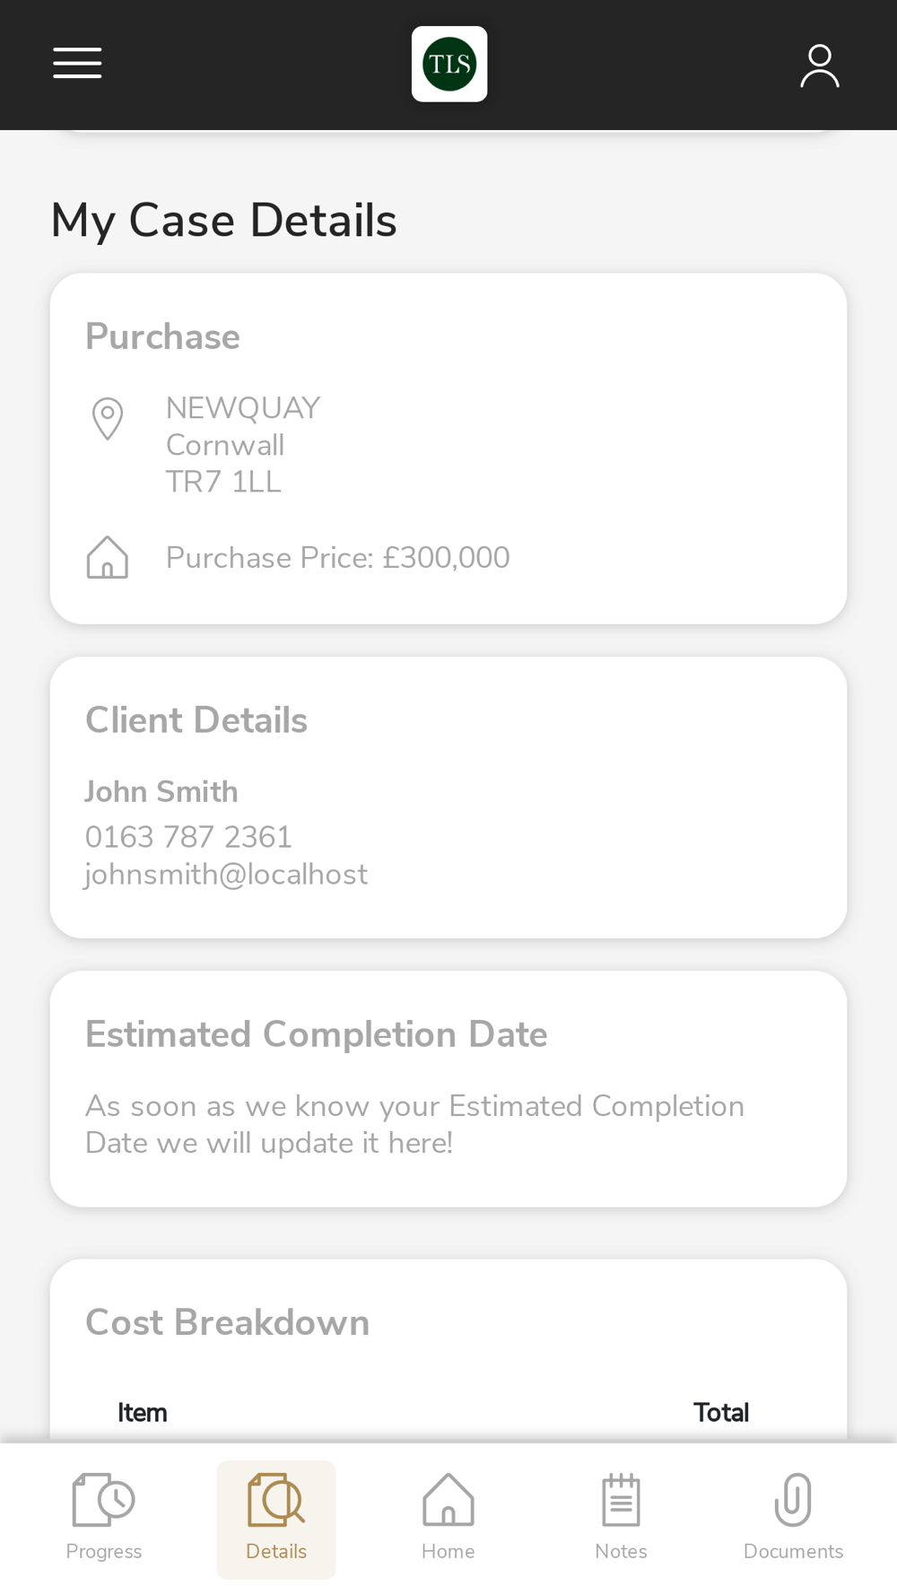Open the hamburger menu
Image resolution: width=897 pixels, height=1595 pixels.
point(77,64)
